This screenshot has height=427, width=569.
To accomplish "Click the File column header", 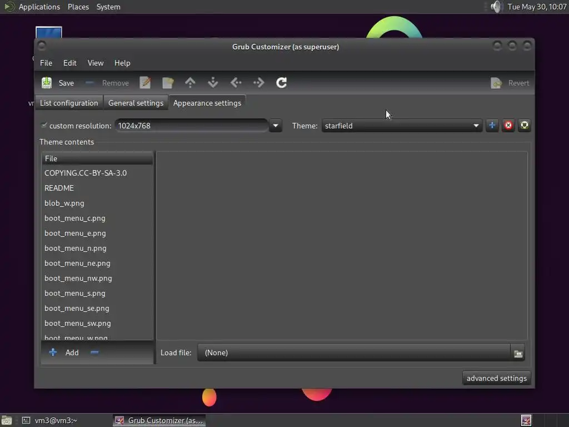I will [97, 158].
